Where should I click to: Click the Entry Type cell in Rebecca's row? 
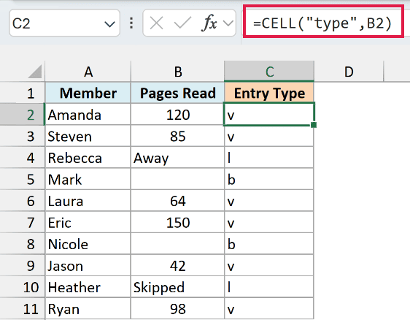[269, 158]
